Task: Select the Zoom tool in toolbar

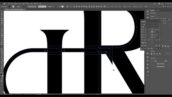Action: (2, 70)
